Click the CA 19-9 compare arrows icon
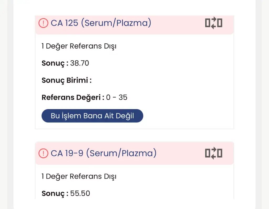269x209 pixels. tap(213, 153)
